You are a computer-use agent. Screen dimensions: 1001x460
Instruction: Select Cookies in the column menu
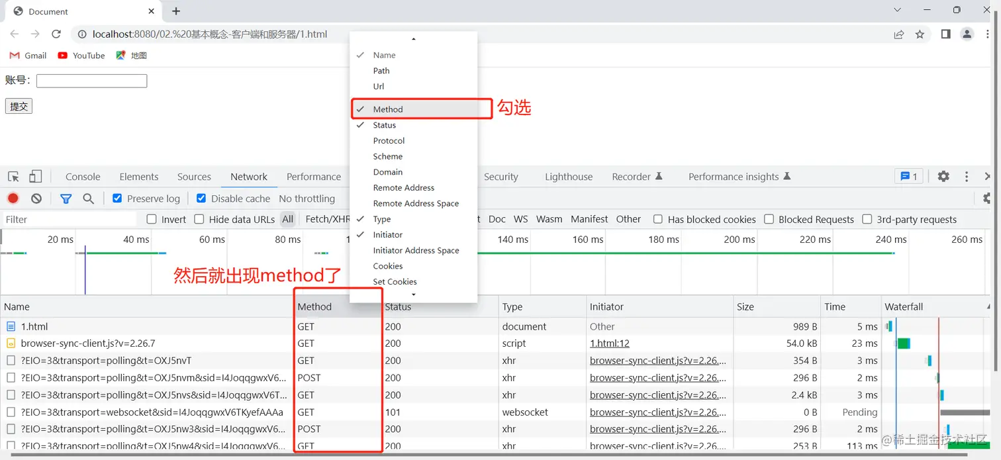[x=414, y=266]
